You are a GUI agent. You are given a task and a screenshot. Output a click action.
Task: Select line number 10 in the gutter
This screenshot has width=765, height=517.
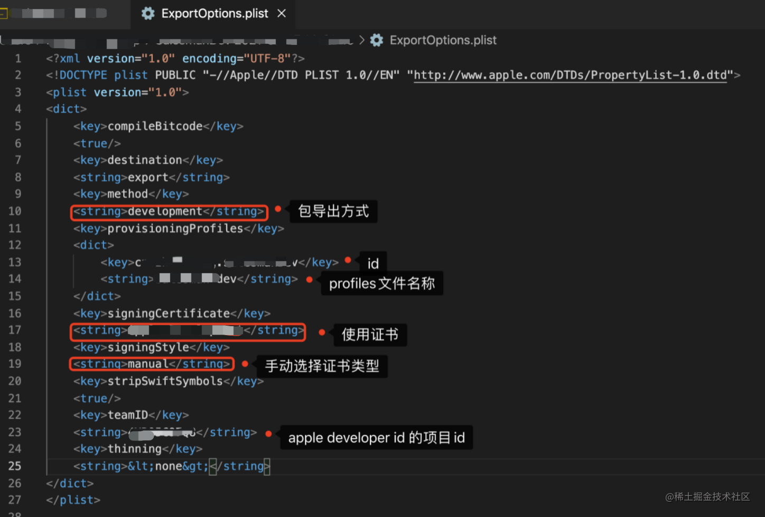coord(15,211)
